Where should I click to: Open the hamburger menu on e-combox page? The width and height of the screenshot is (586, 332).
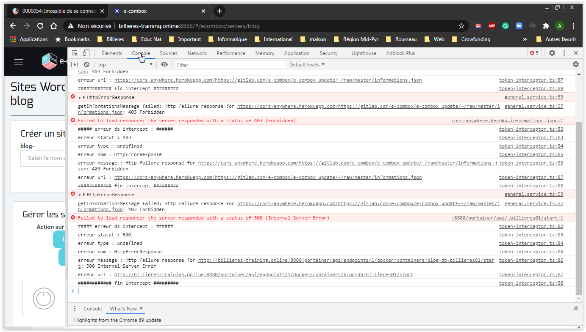pos(19,62)
